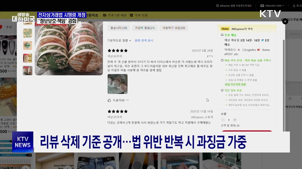
Task: Click the 무료 배송 truck icon in panel
Action: [x=222, y=35]
